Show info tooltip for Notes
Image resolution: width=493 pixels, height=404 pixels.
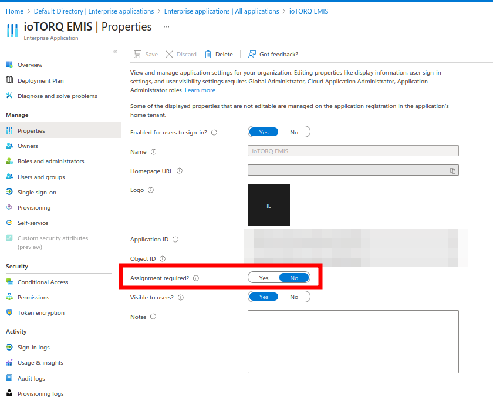pyautogui.click(x=153, y=317)
